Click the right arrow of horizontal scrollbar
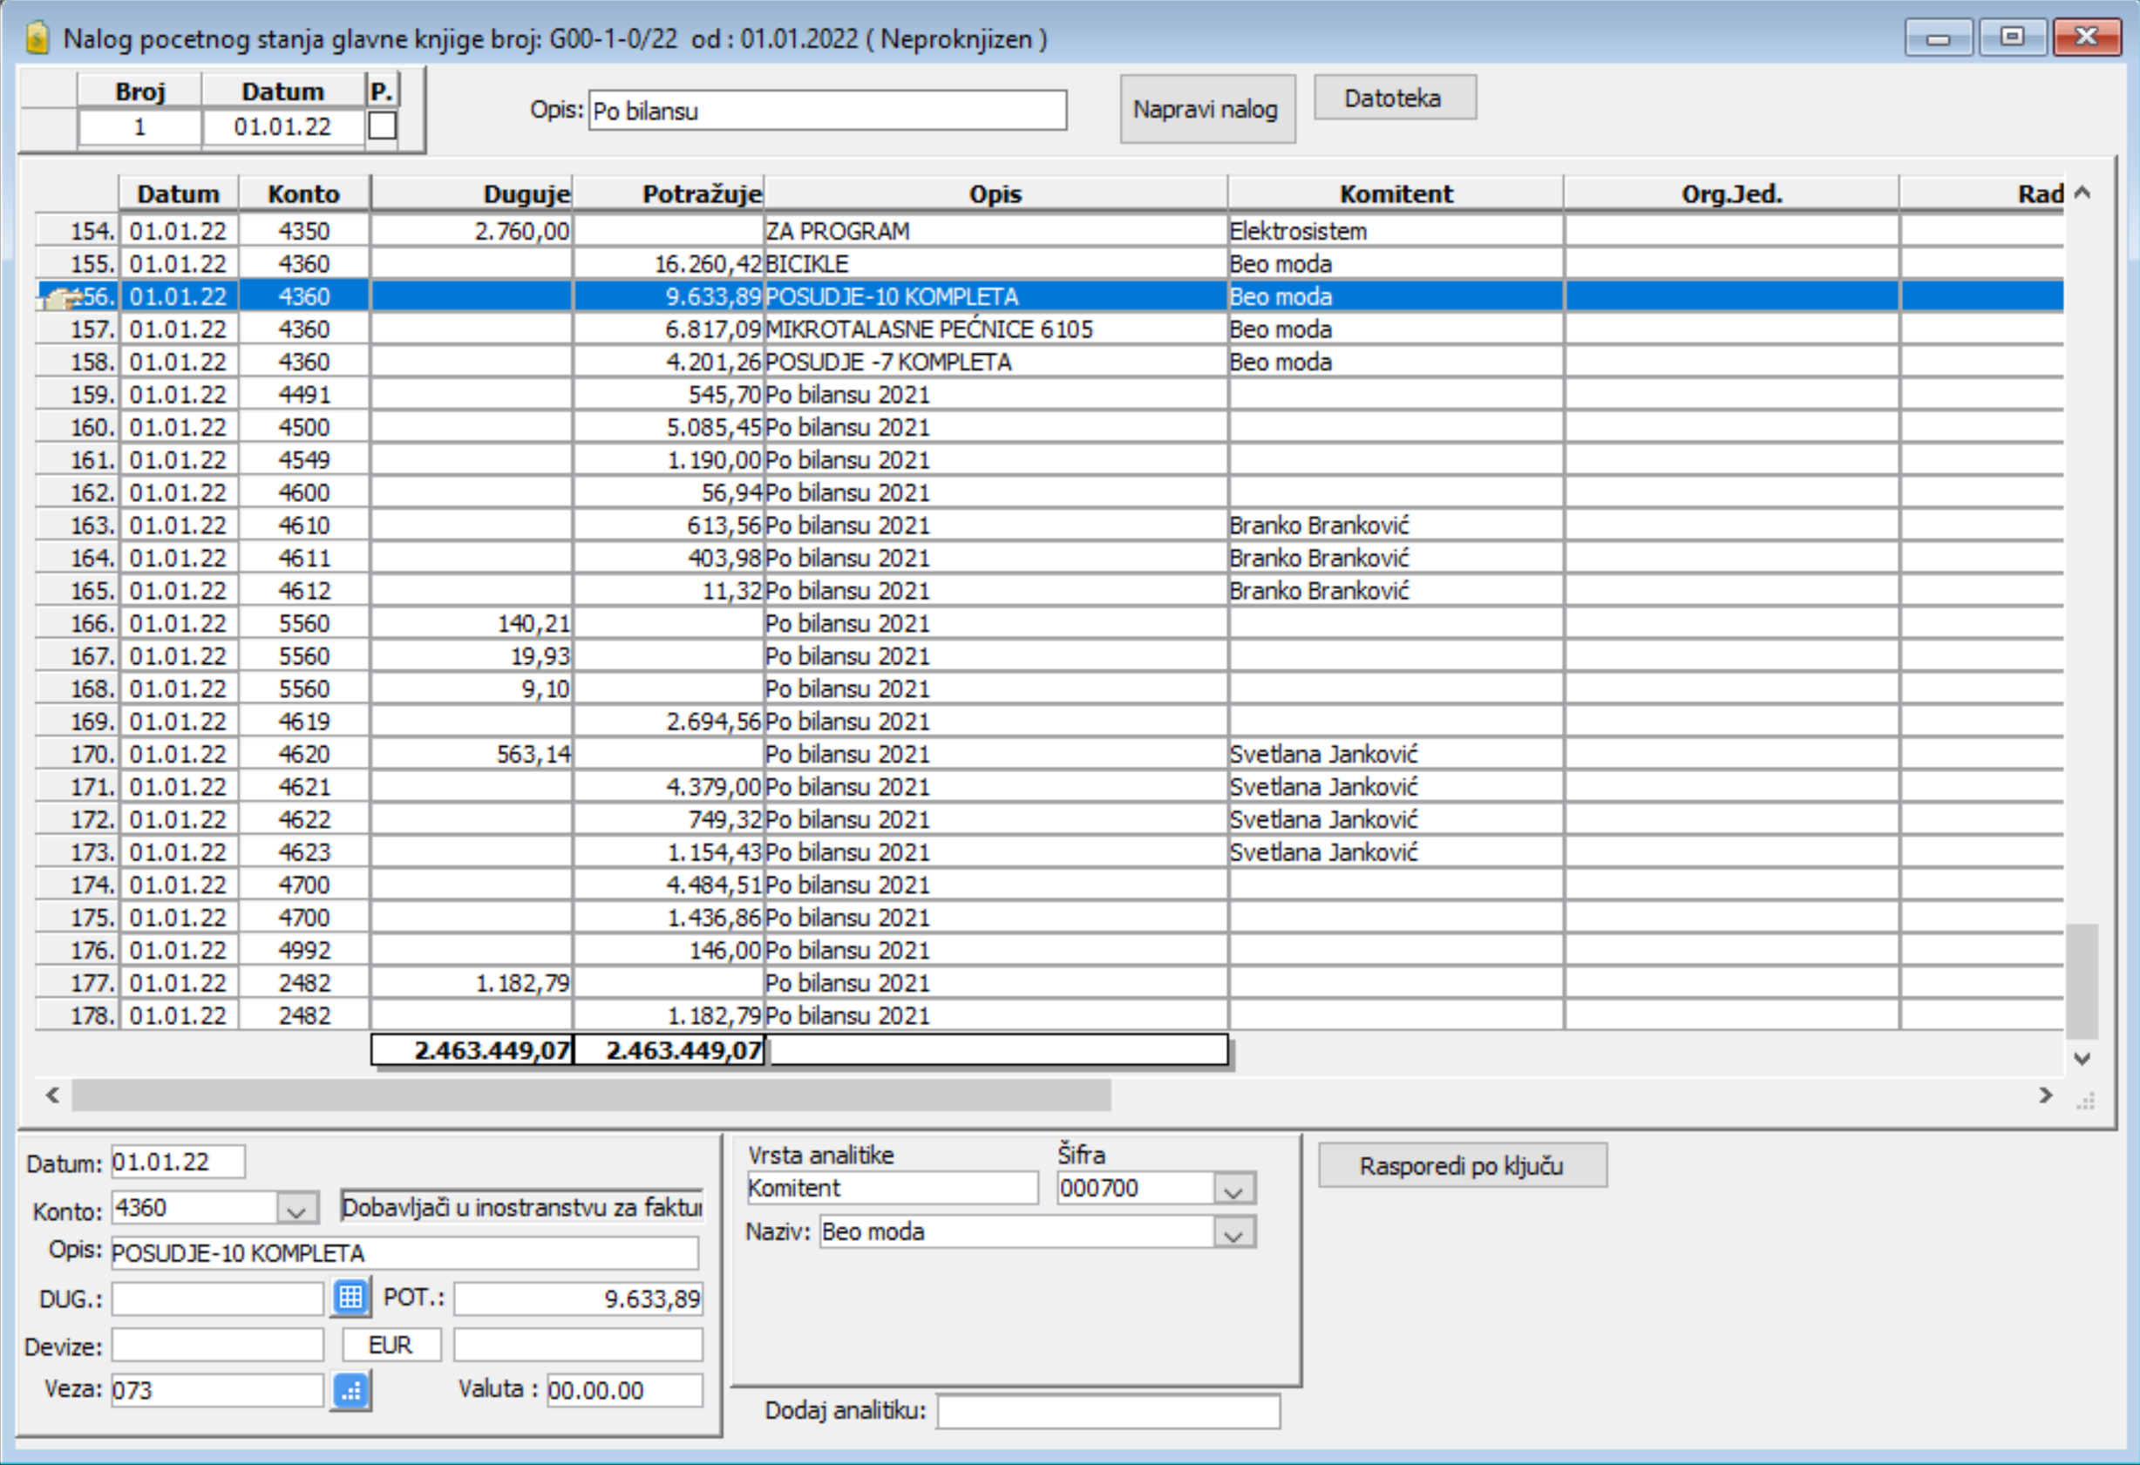The height and width of the screenshot is (1465, 2140). tap(2046, 1095)
